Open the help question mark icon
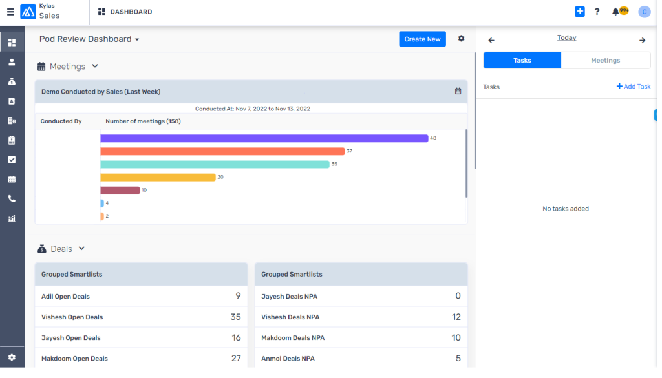 coord(597,12)
